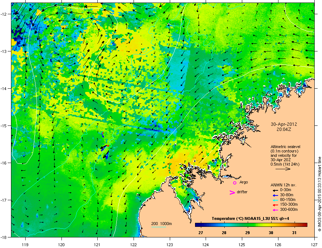This screenshot has height=248, width=322.
Task: Click the 'Altimetric sealevel' legend text
Action: (285, 147)
